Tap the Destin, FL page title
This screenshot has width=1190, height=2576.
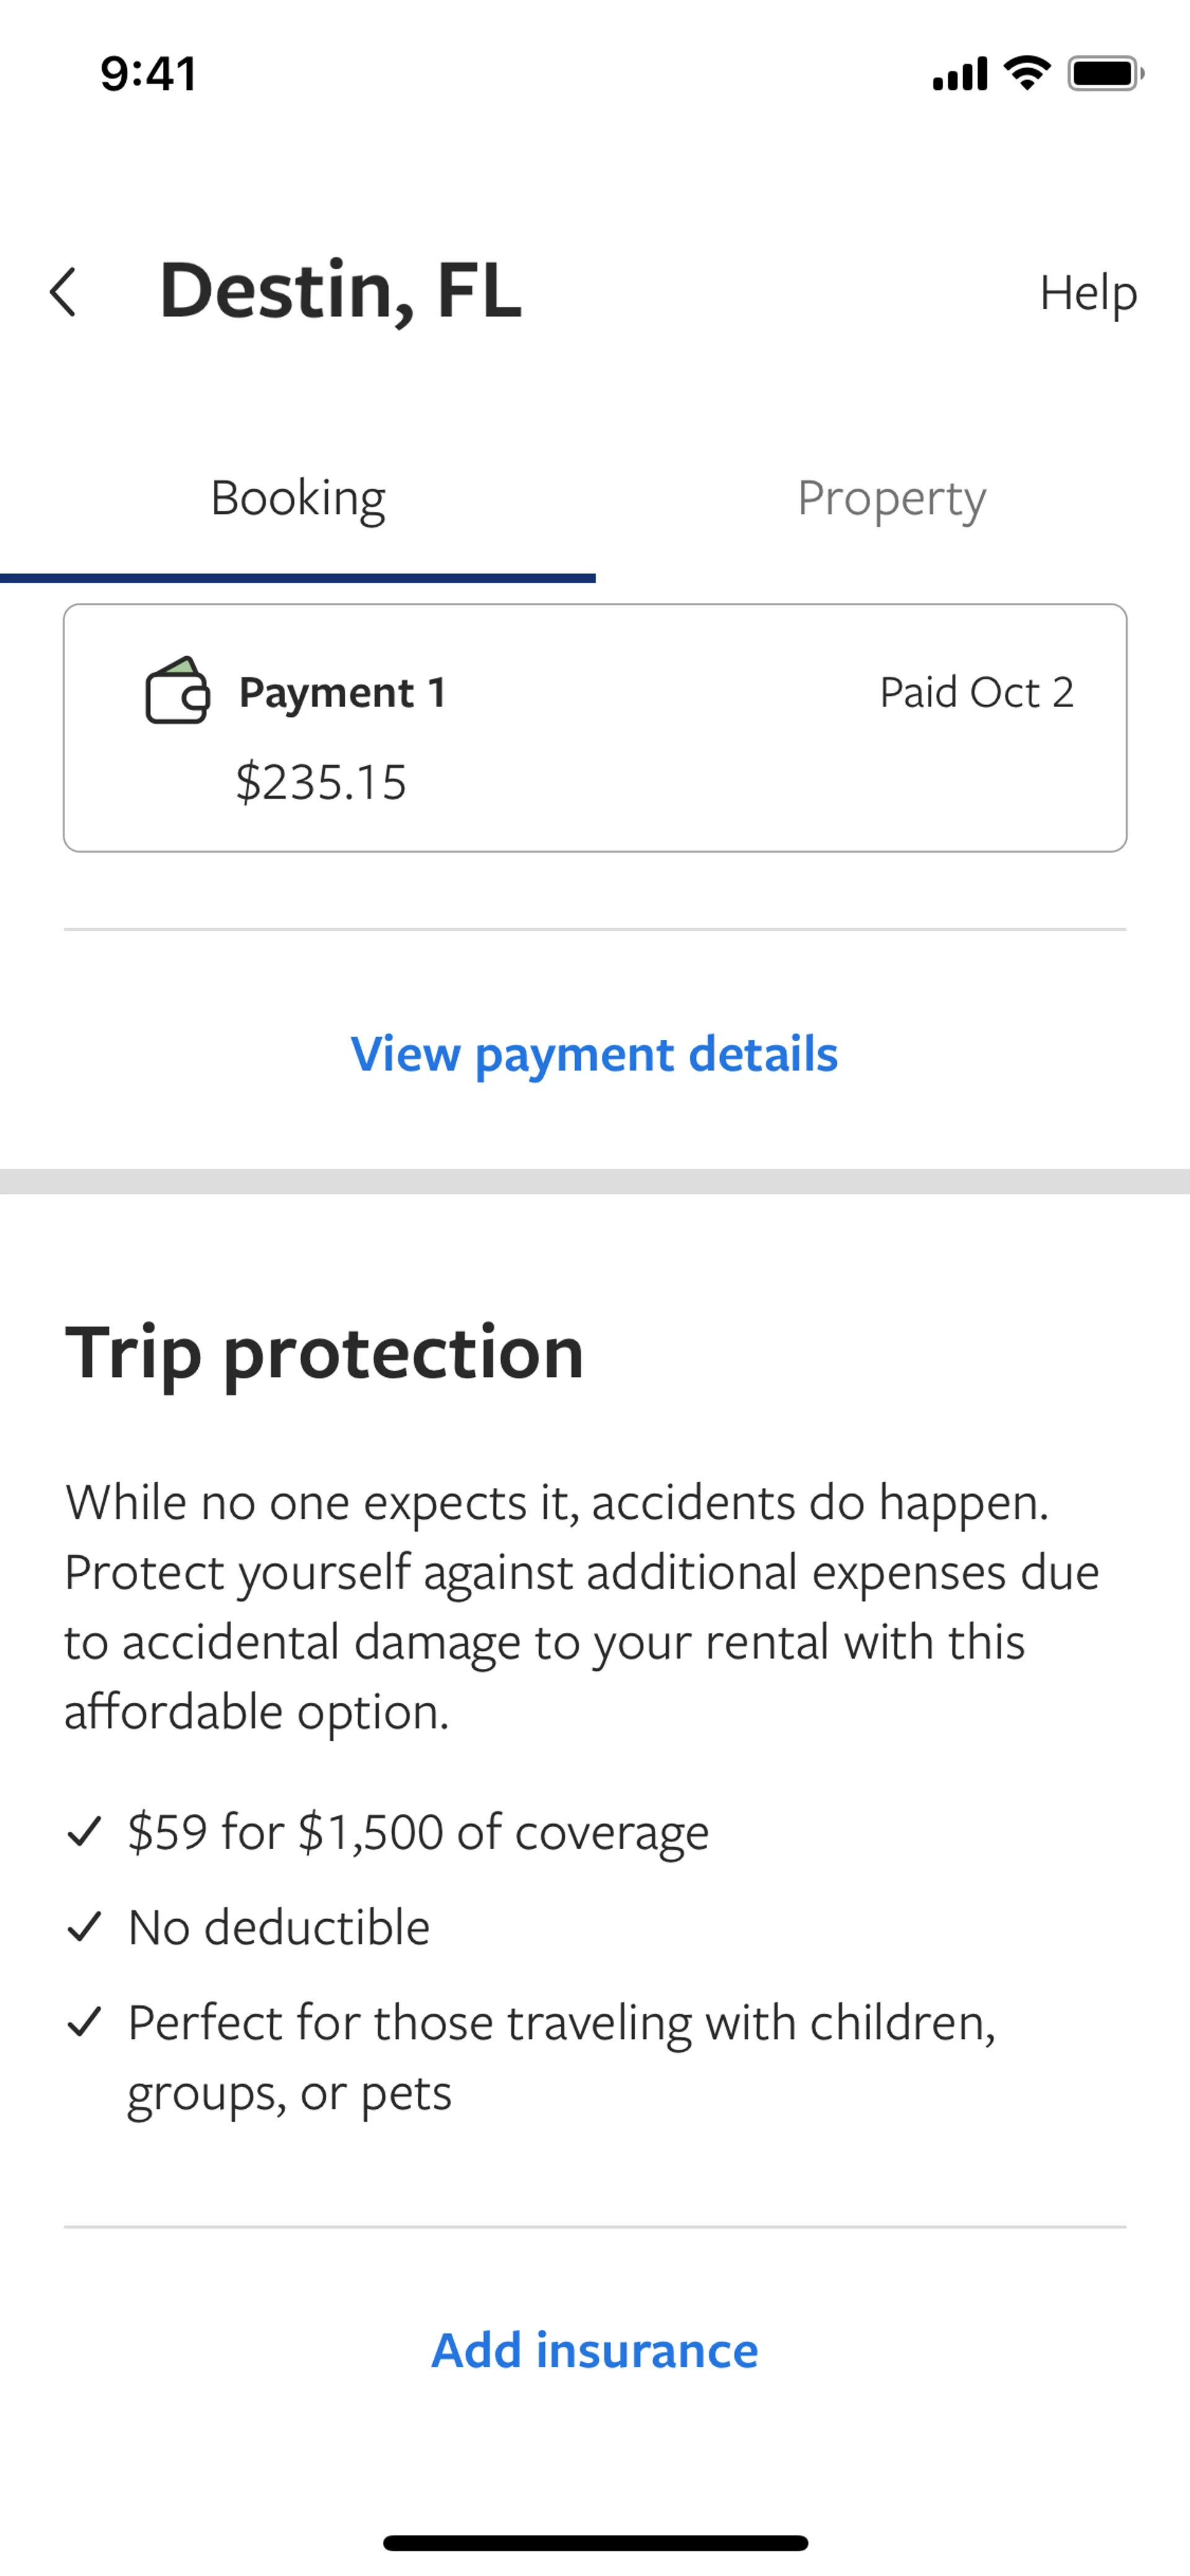coord(340,291)
